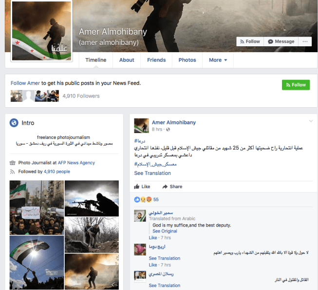318x290 pixels.
Task: Switch to the About tab
Action: click(127, 60)
